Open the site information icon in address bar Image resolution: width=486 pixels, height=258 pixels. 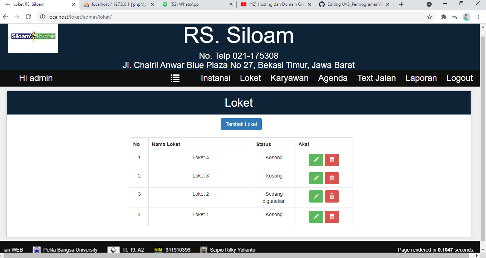pyautogui.click(x=42, y=16)
